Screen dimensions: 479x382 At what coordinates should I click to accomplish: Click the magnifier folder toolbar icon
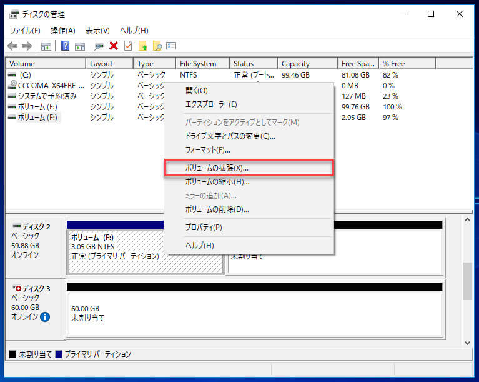coord(157,46)
